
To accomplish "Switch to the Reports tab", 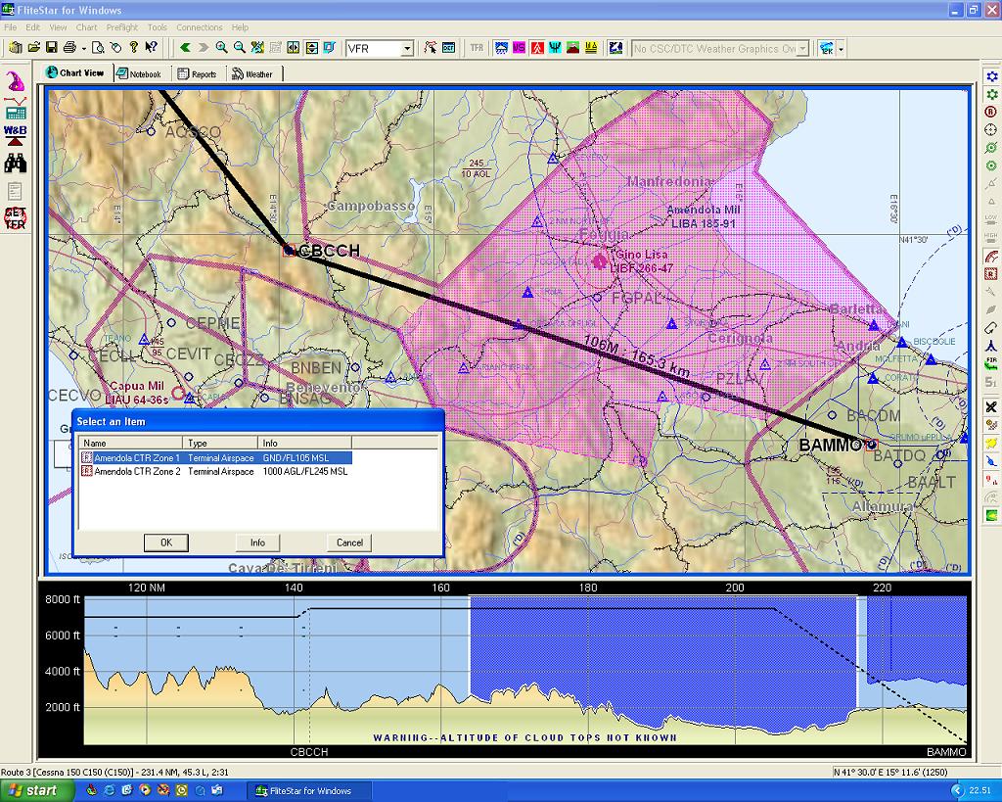I will [x=198, y=74].
